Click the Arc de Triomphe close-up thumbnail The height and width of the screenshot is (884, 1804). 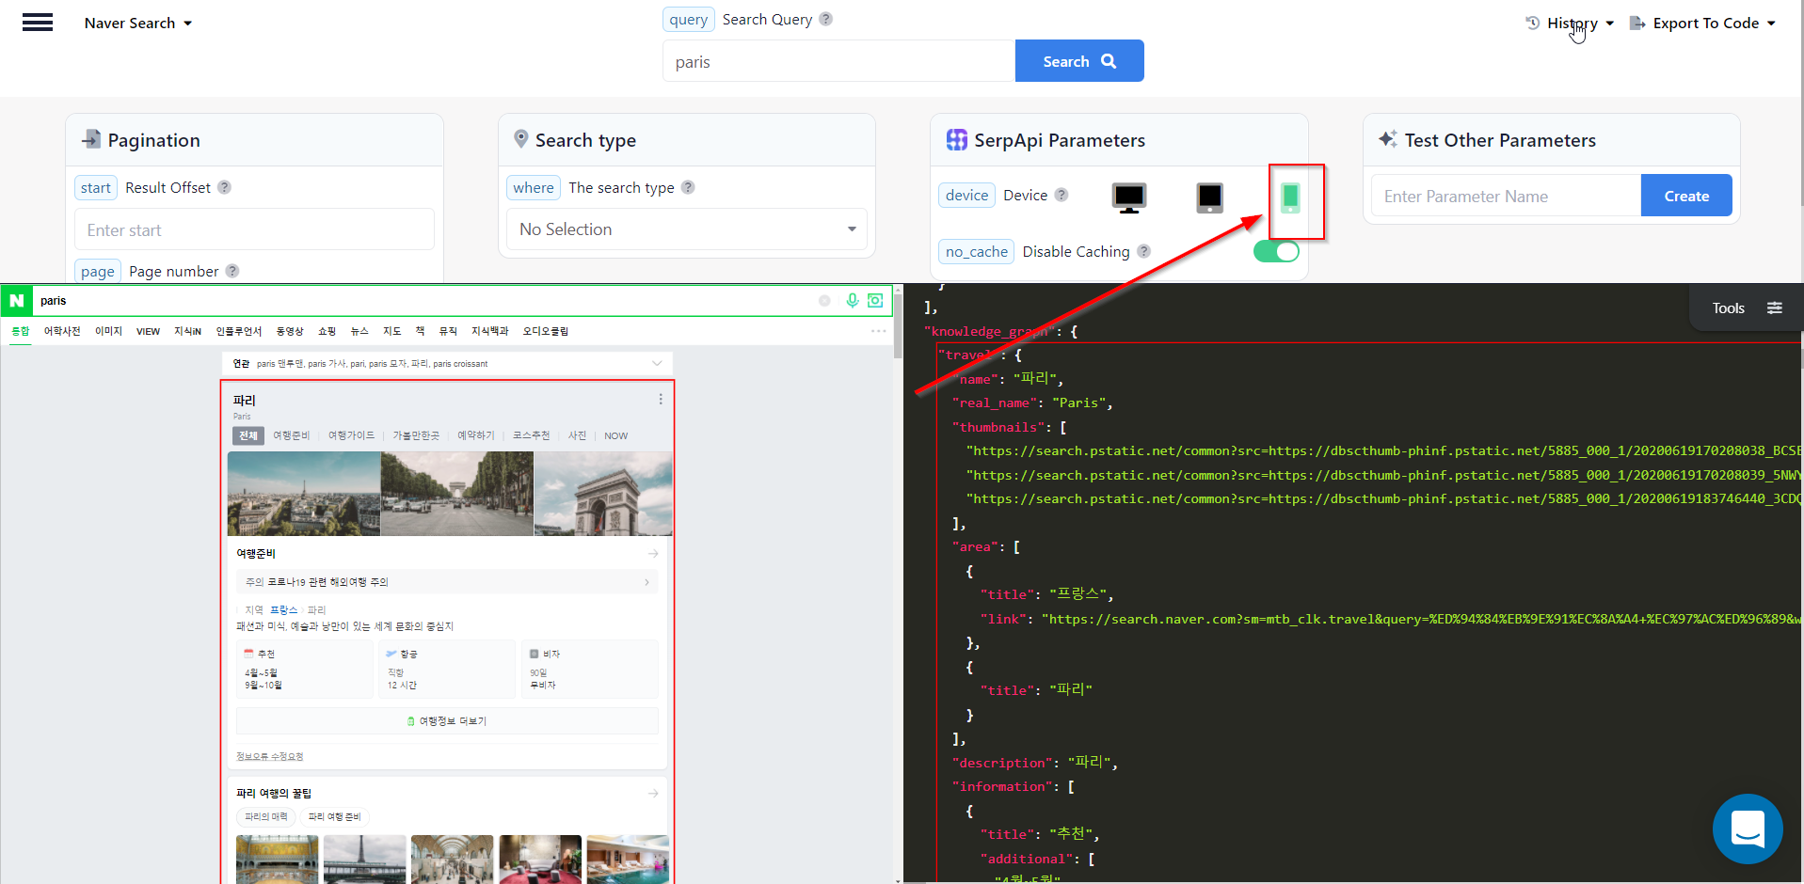[x=603, y=494]
